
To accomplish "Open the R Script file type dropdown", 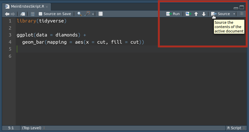I will click(236, 128).
